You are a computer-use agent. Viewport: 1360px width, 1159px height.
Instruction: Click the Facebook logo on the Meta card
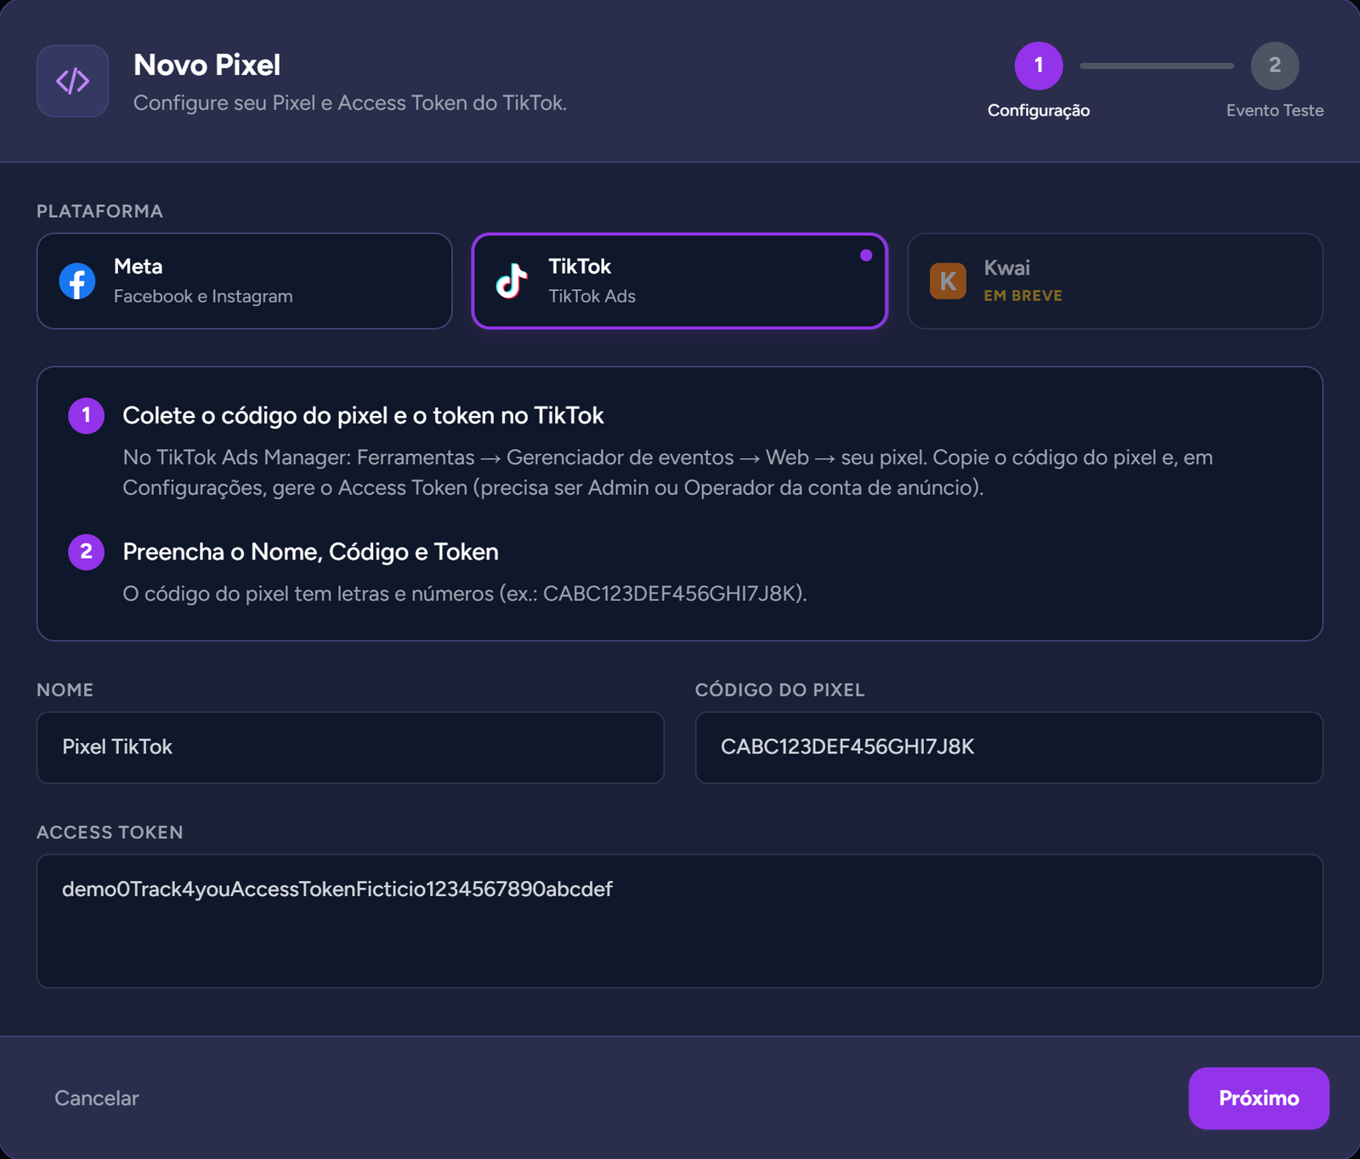coord(77,281)
